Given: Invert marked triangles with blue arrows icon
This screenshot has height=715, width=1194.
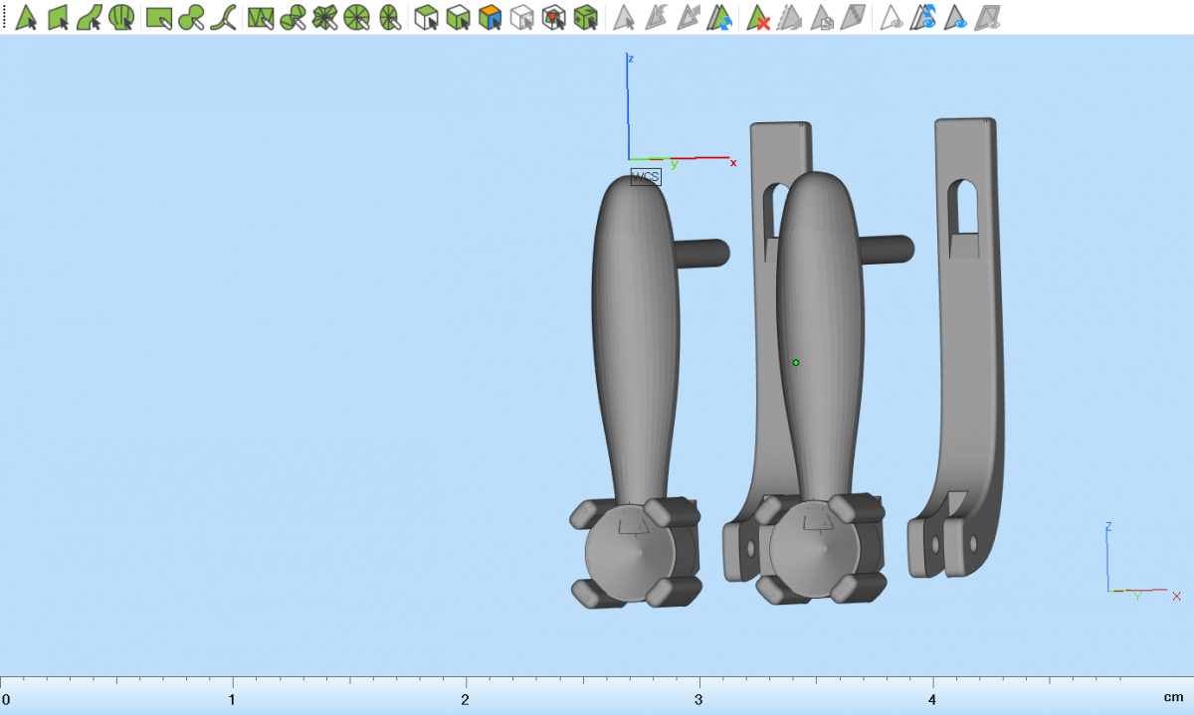Looking at the screenshot, I should click(x=719, y=17).
